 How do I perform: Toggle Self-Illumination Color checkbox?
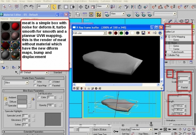click(39, 97)
